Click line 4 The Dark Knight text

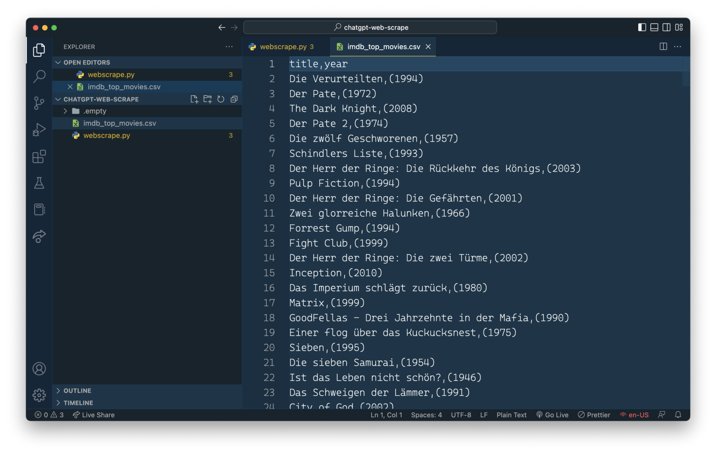pyautogui.click(x=353, y=109)
